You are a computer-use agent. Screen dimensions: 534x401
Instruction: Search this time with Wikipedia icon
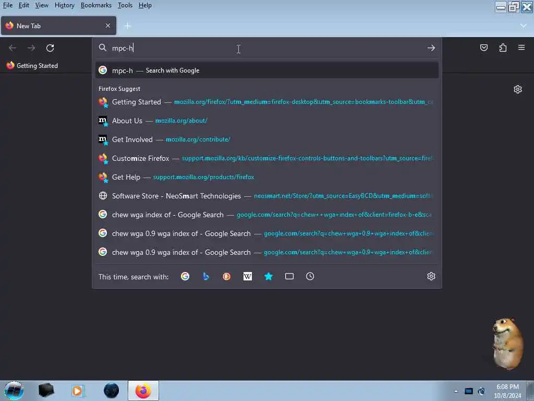248,277
